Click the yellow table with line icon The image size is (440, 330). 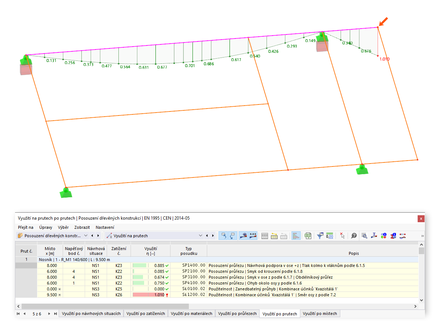(x=274, y=236)
